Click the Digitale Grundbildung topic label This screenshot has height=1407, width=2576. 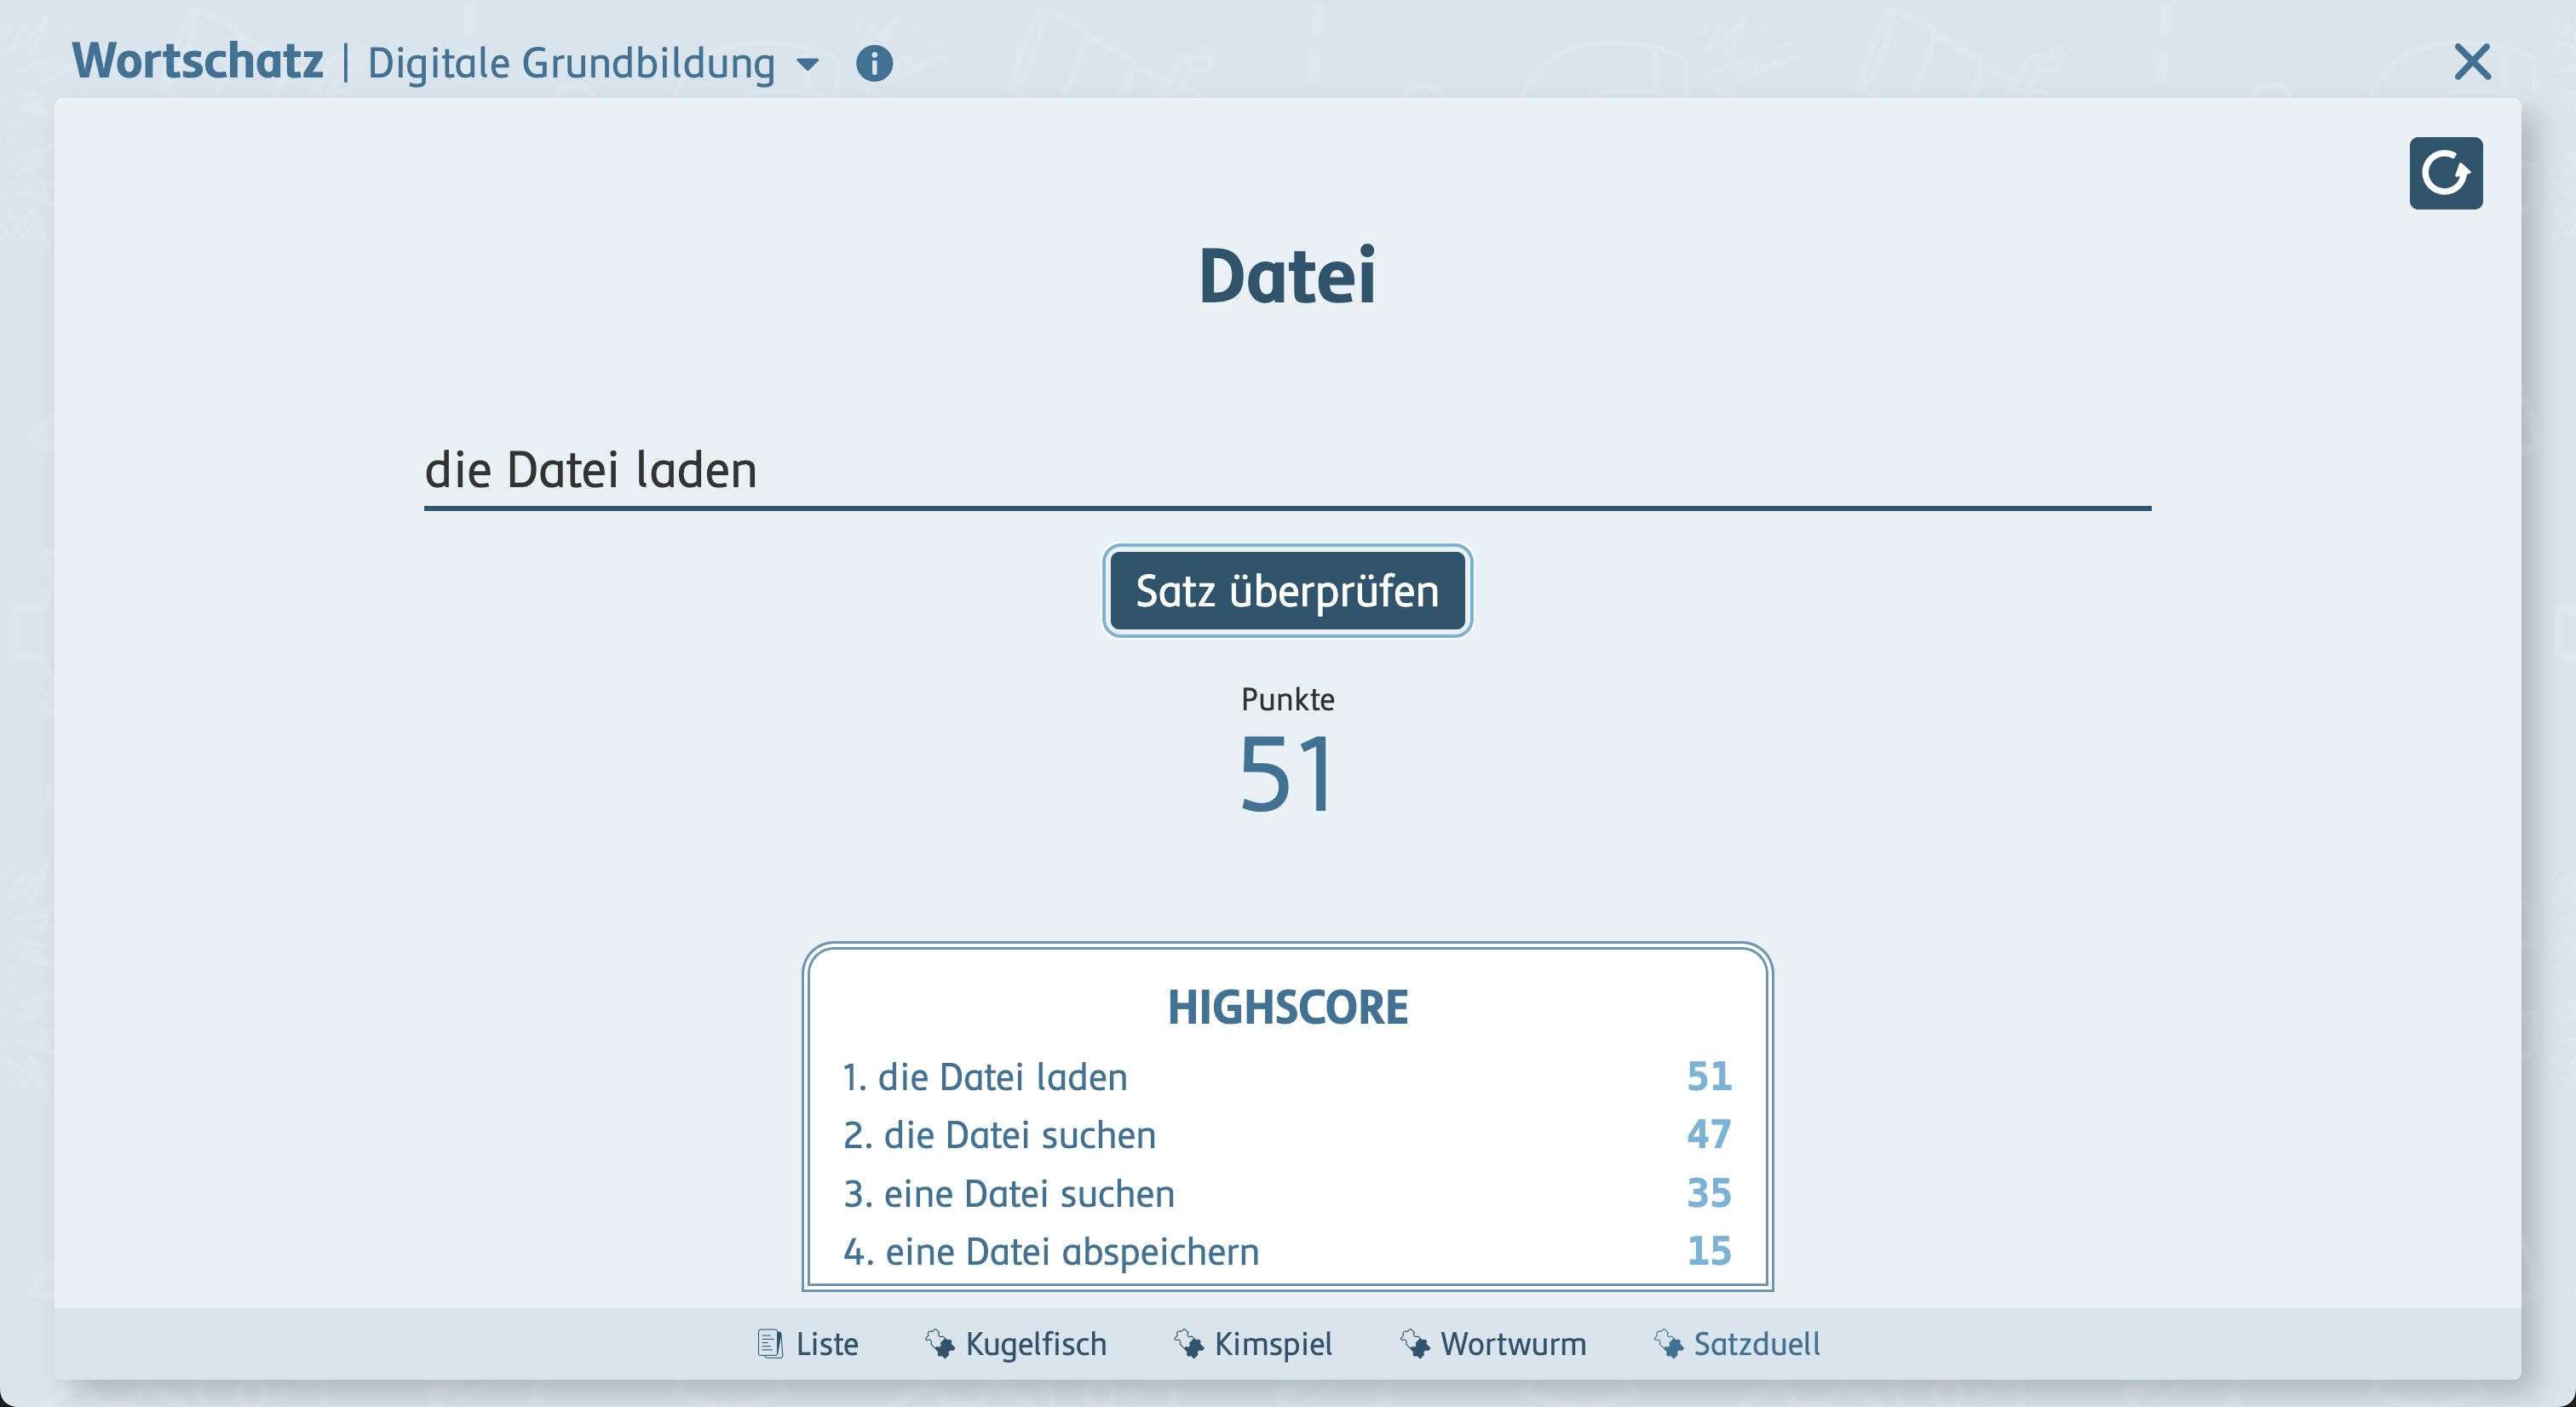(572, 64)
